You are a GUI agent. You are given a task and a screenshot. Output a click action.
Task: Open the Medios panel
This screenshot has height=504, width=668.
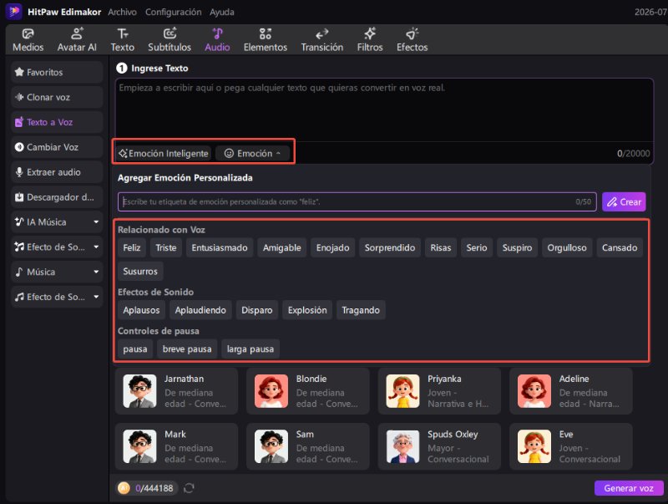28,39
